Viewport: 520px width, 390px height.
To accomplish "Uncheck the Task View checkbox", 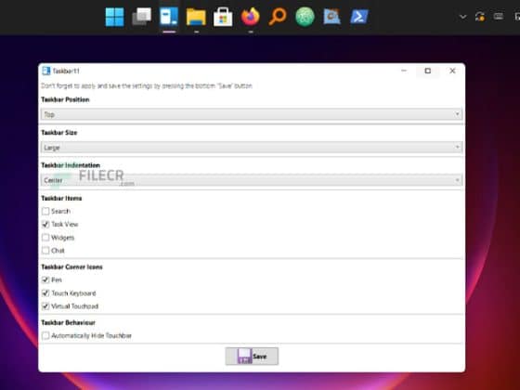I will point(45,225).
